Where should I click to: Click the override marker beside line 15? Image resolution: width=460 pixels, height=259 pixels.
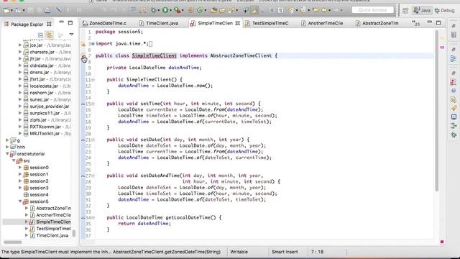[83, 104]
